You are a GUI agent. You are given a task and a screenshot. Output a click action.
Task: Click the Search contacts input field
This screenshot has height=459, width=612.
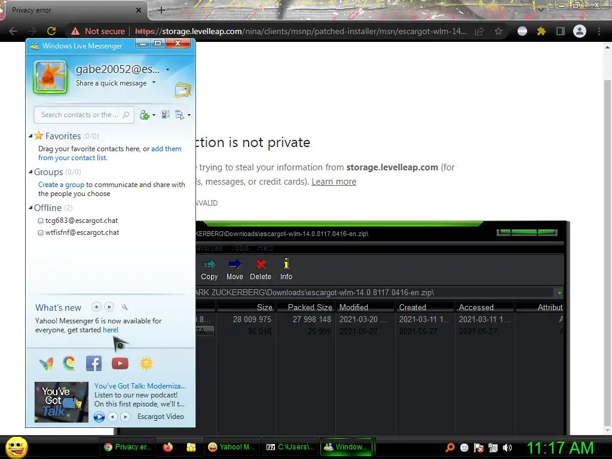(84, 115)
